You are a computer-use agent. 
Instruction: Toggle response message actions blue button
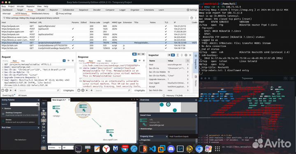(x=135, y=61)
